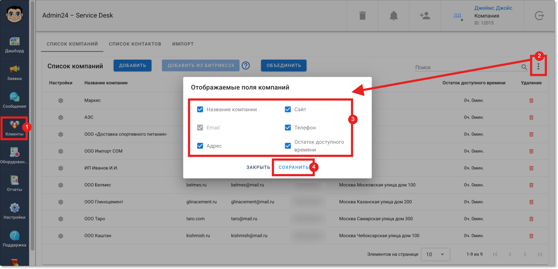The width and height of the screenshot is (558, 269).
Task: Disable the Телефон checkbox
Action: click(288, 128)
